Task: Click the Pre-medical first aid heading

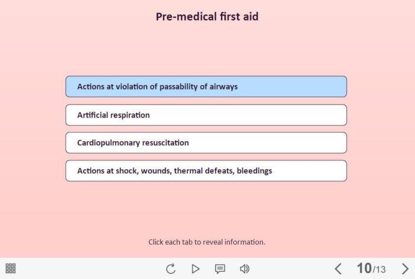Action: point(207,17)
